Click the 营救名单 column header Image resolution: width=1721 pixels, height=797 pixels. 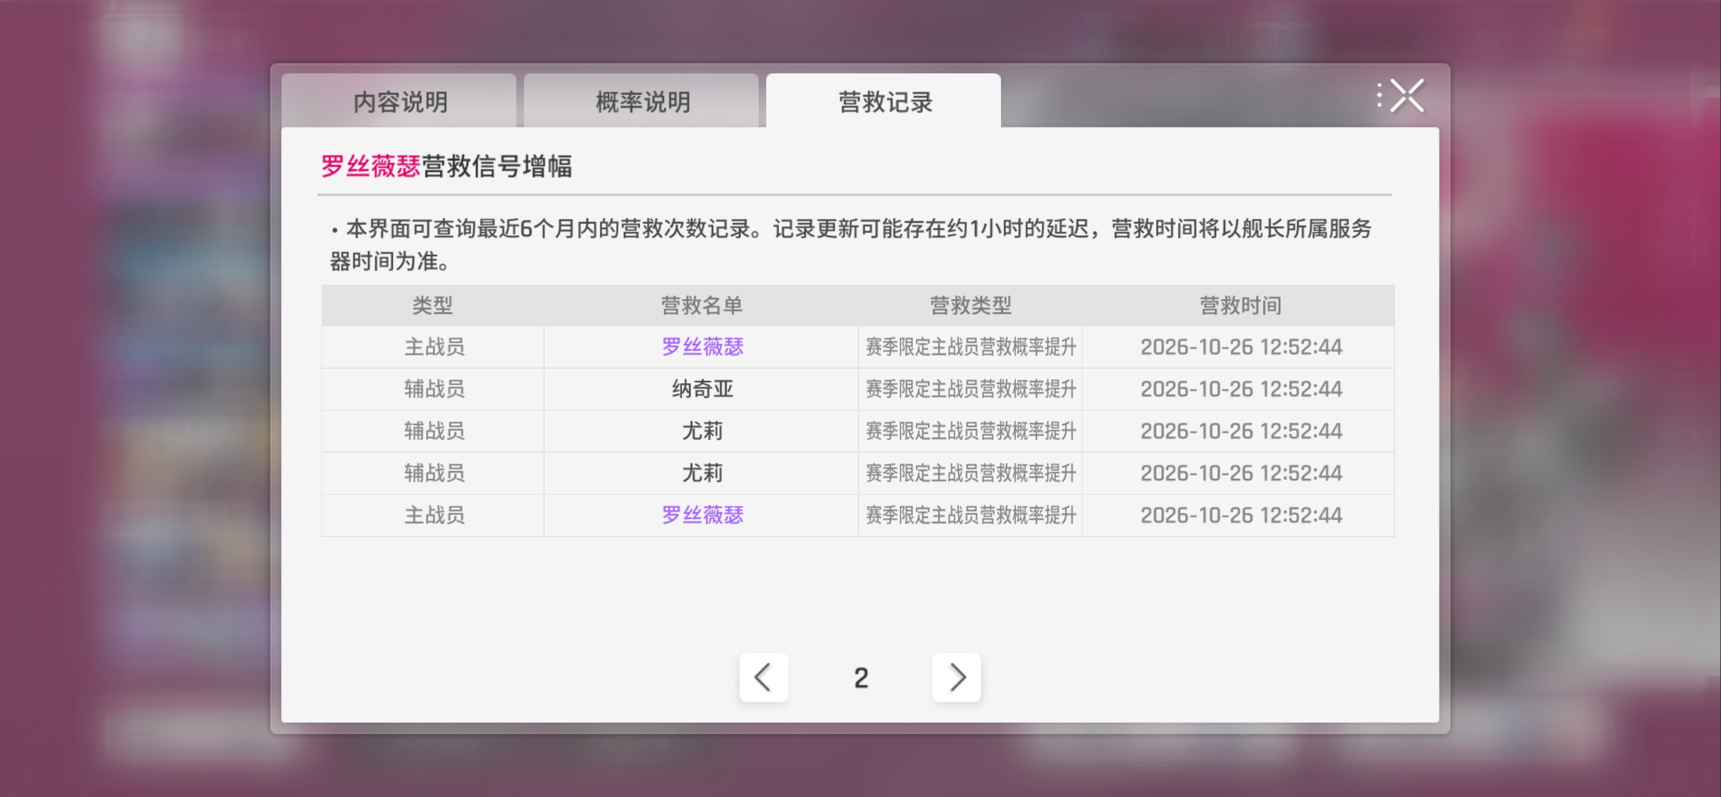click(x=702, y=306)
